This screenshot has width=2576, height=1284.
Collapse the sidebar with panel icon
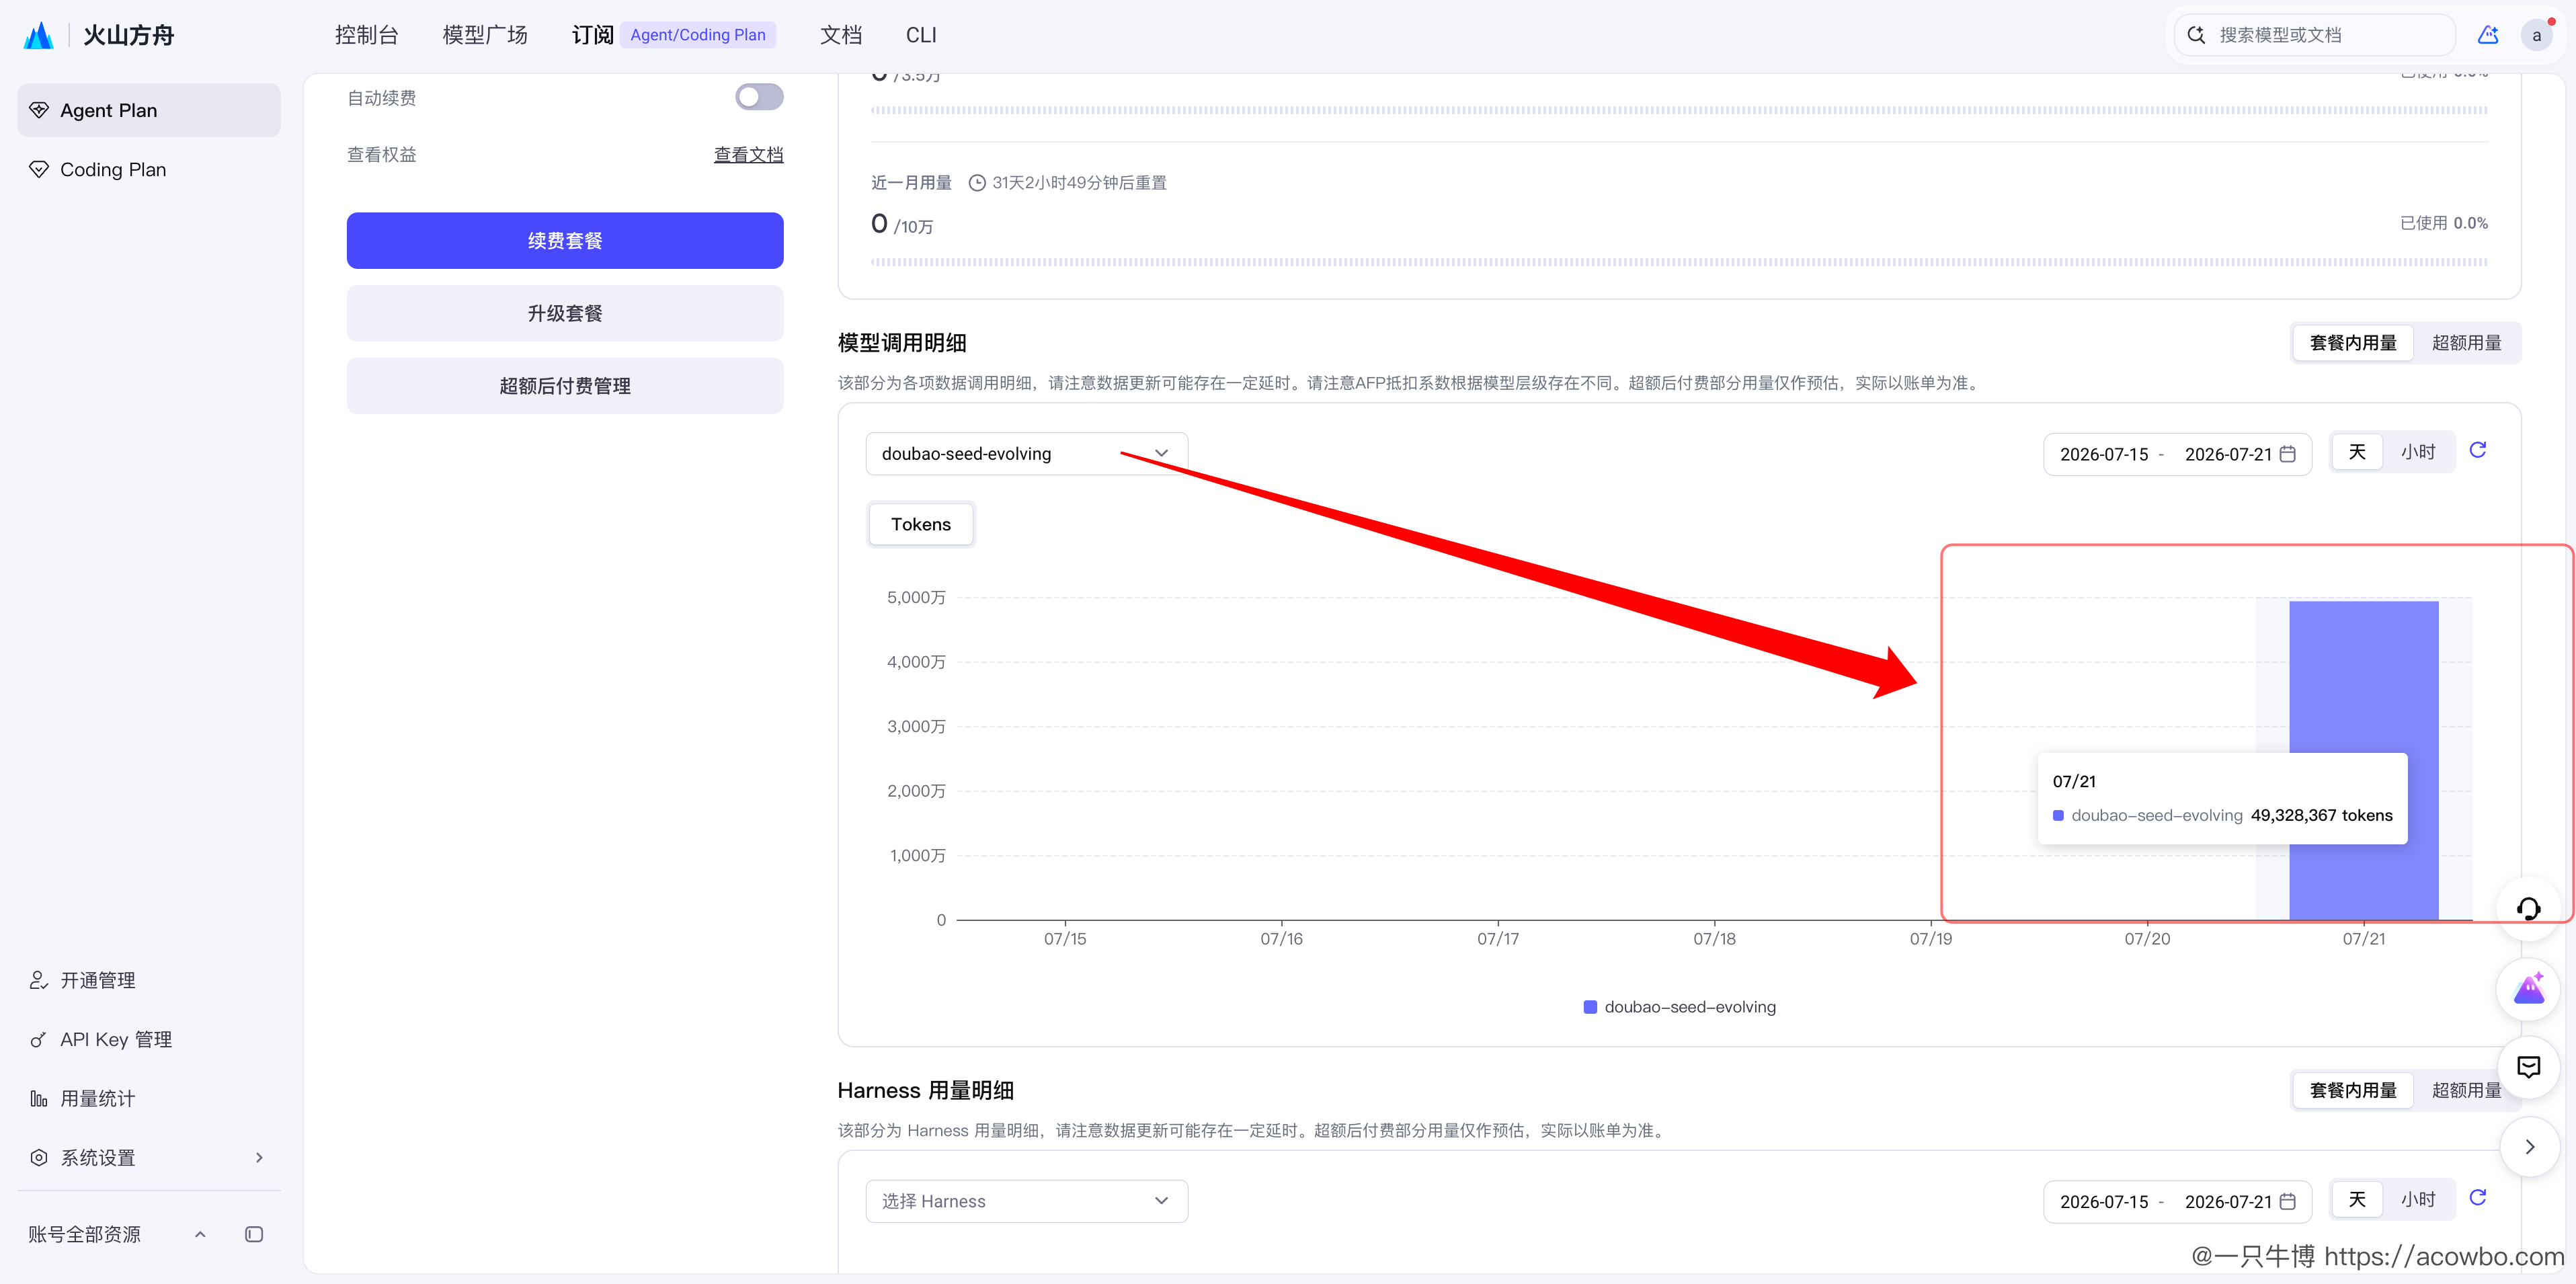click(254, 1234)
